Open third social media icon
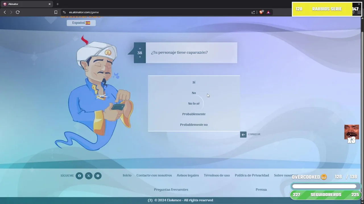Viewport: 364px width, 204px height. tap(98, 176)
